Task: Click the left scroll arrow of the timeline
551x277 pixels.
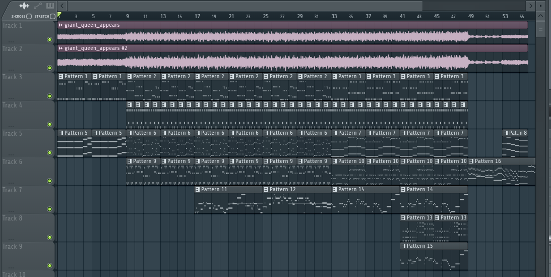Action: (61, 6)
